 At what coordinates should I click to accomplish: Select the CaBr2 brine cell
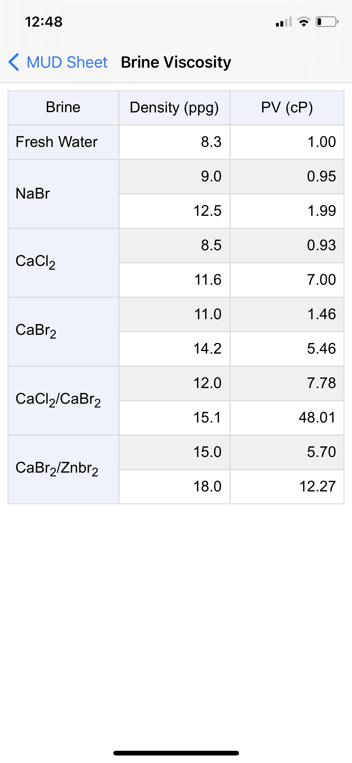tap(36, 331)
